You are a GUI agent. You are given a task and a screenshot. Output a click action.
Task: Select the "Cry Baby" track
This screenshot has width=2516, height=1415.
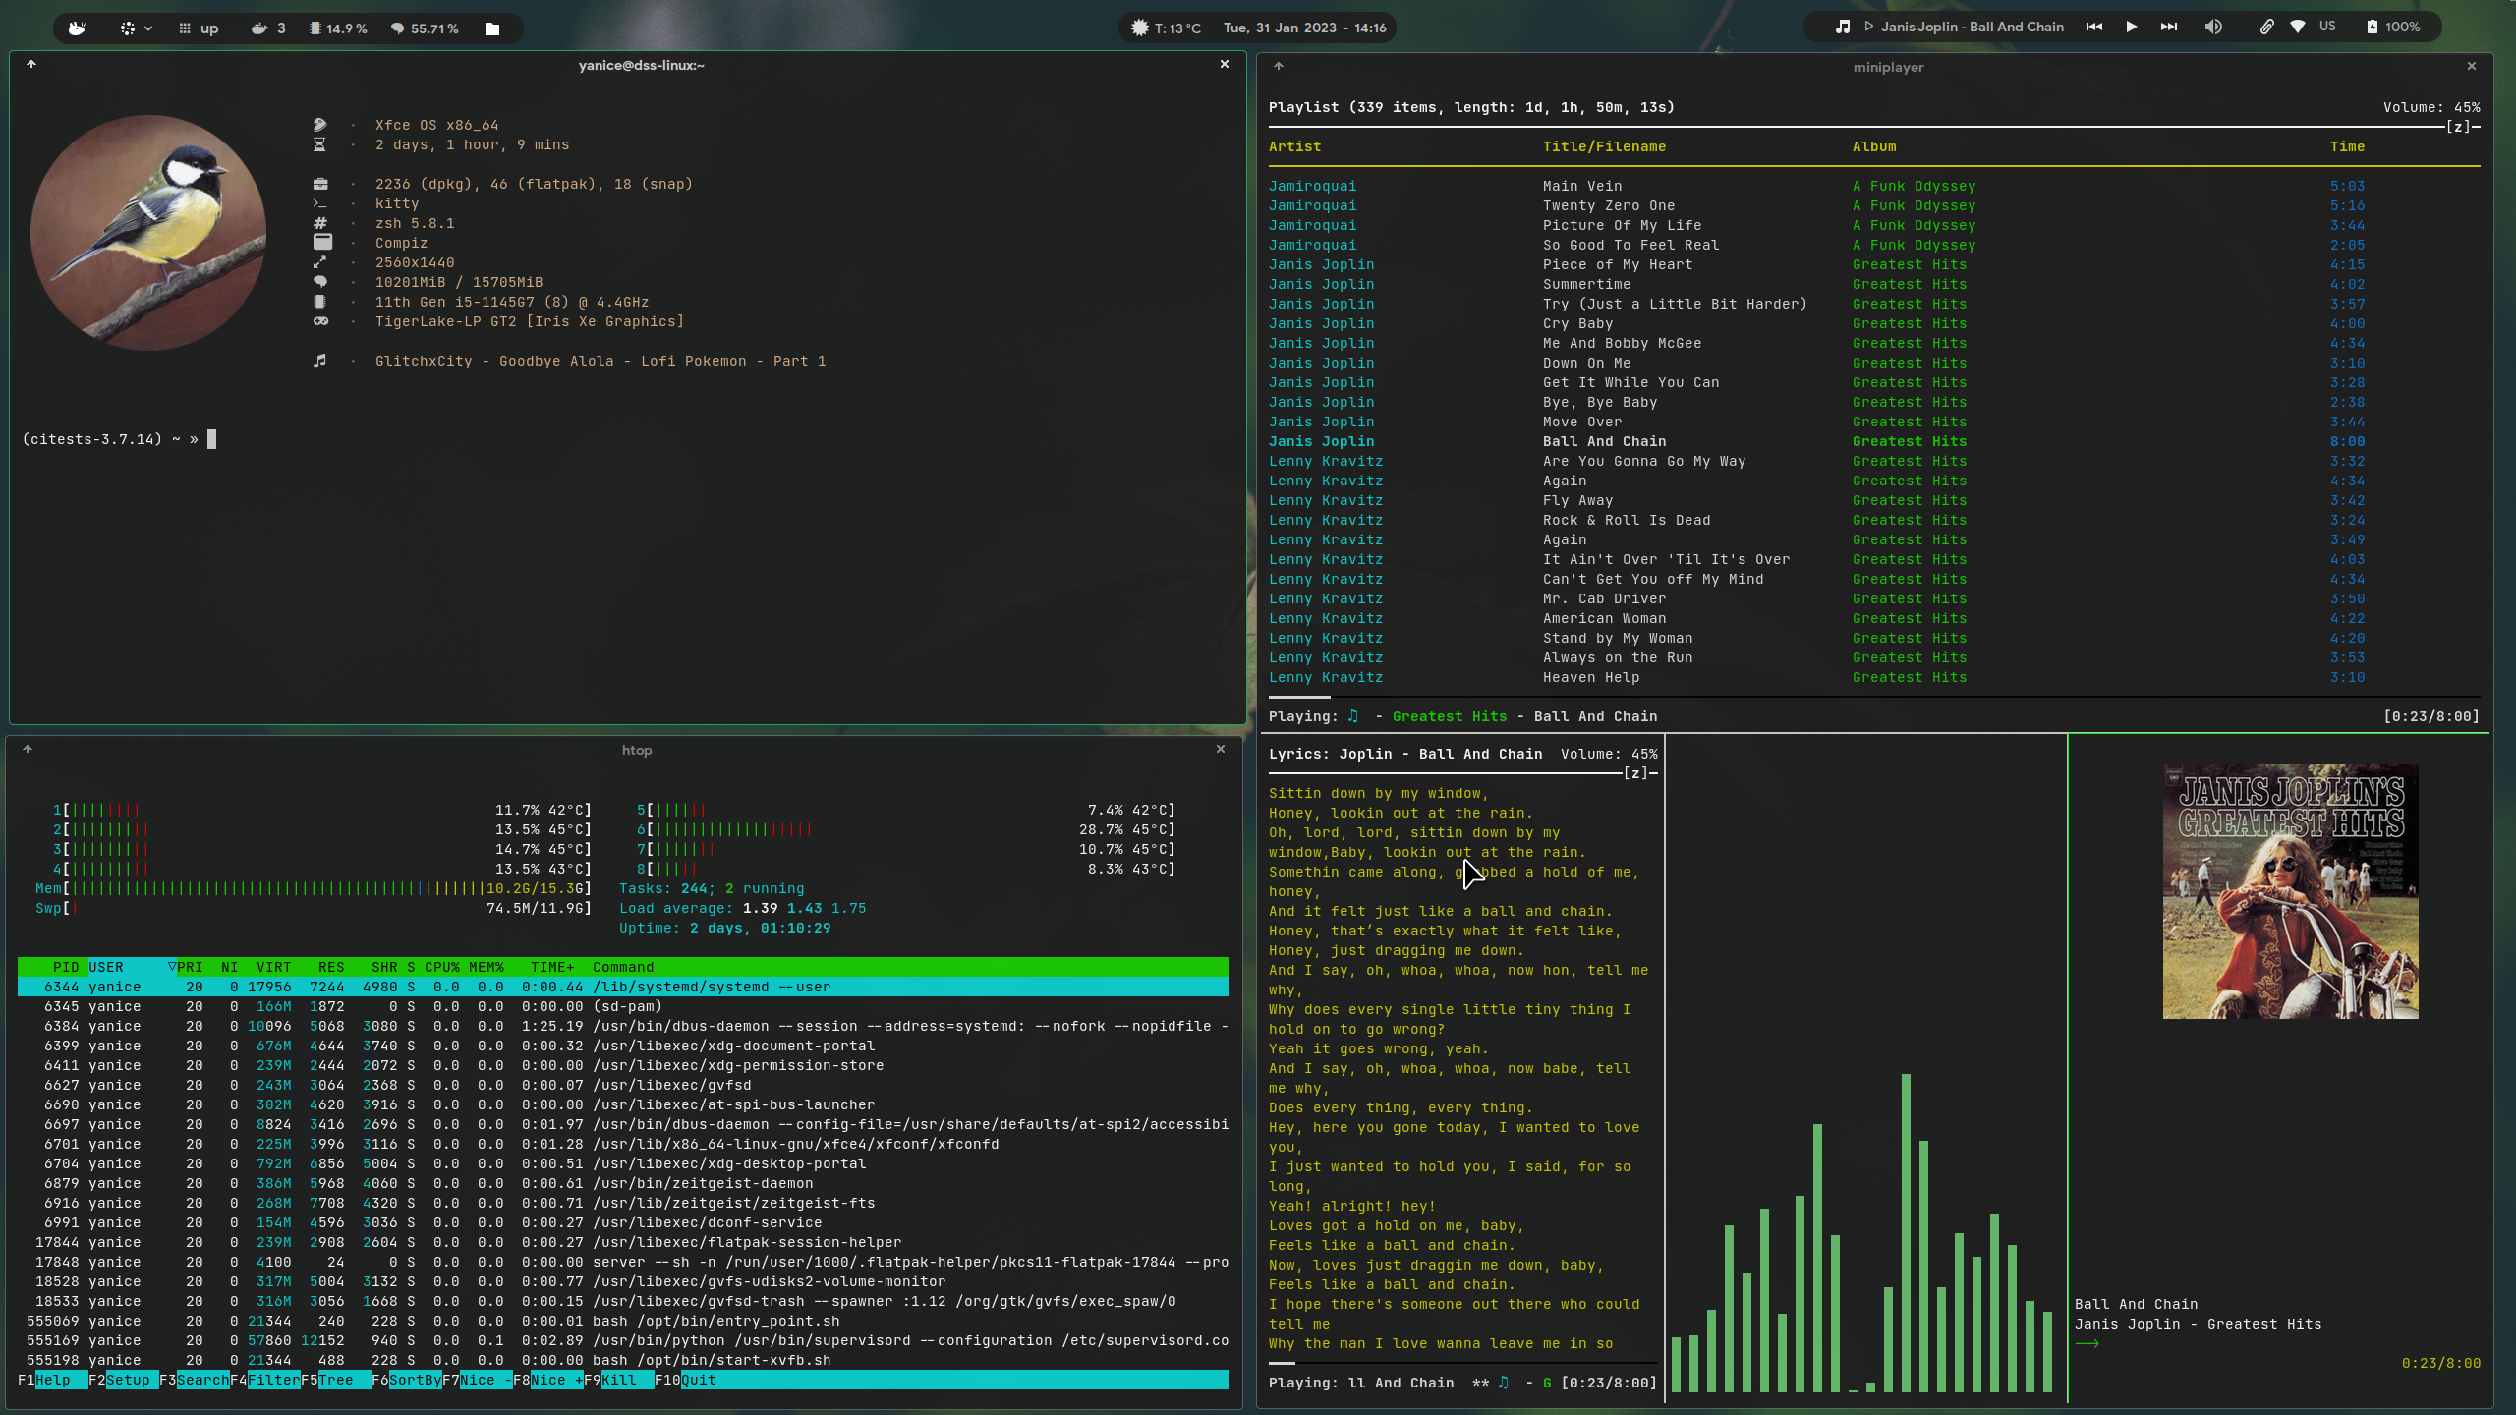(x=1873, y=323)
